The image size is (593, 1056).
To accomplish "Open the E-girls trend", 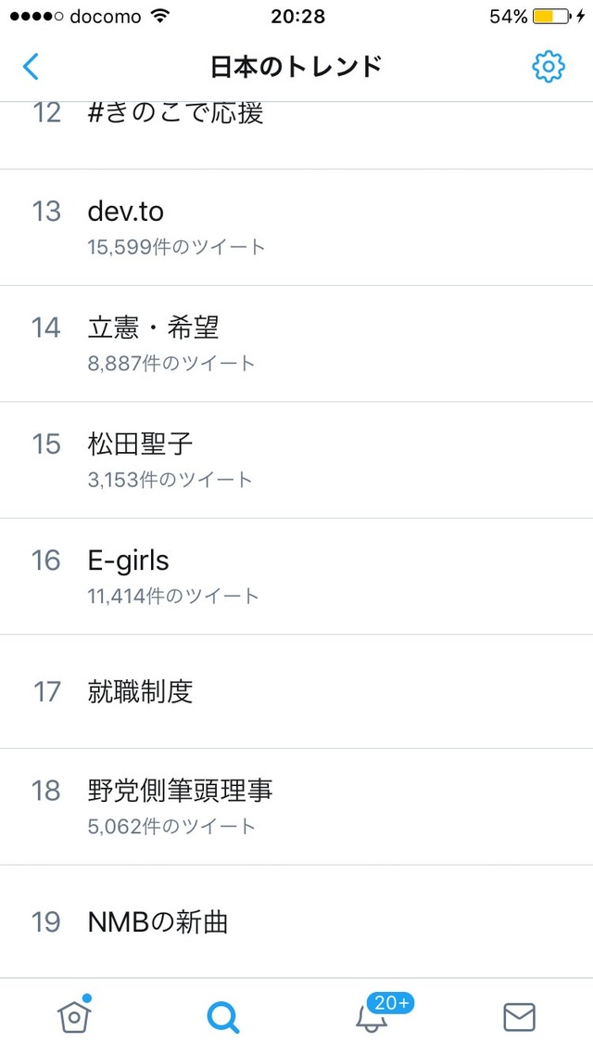I will (296, 576).
